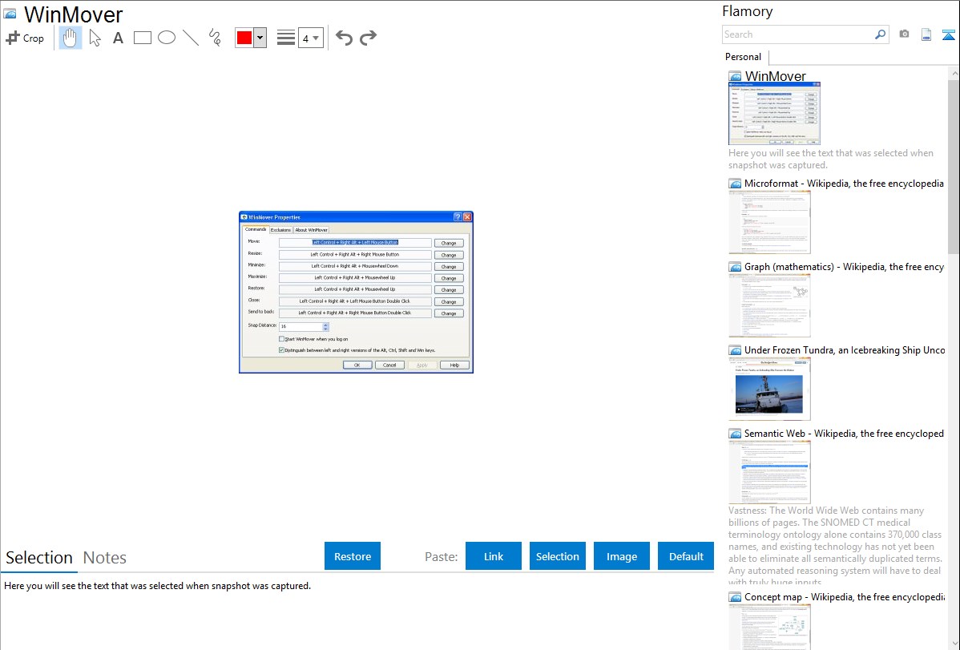This screenshot has width=960, height=650.
Task: Select Commands tab in WinMover Properties snapshot
Action: (256, 229)
